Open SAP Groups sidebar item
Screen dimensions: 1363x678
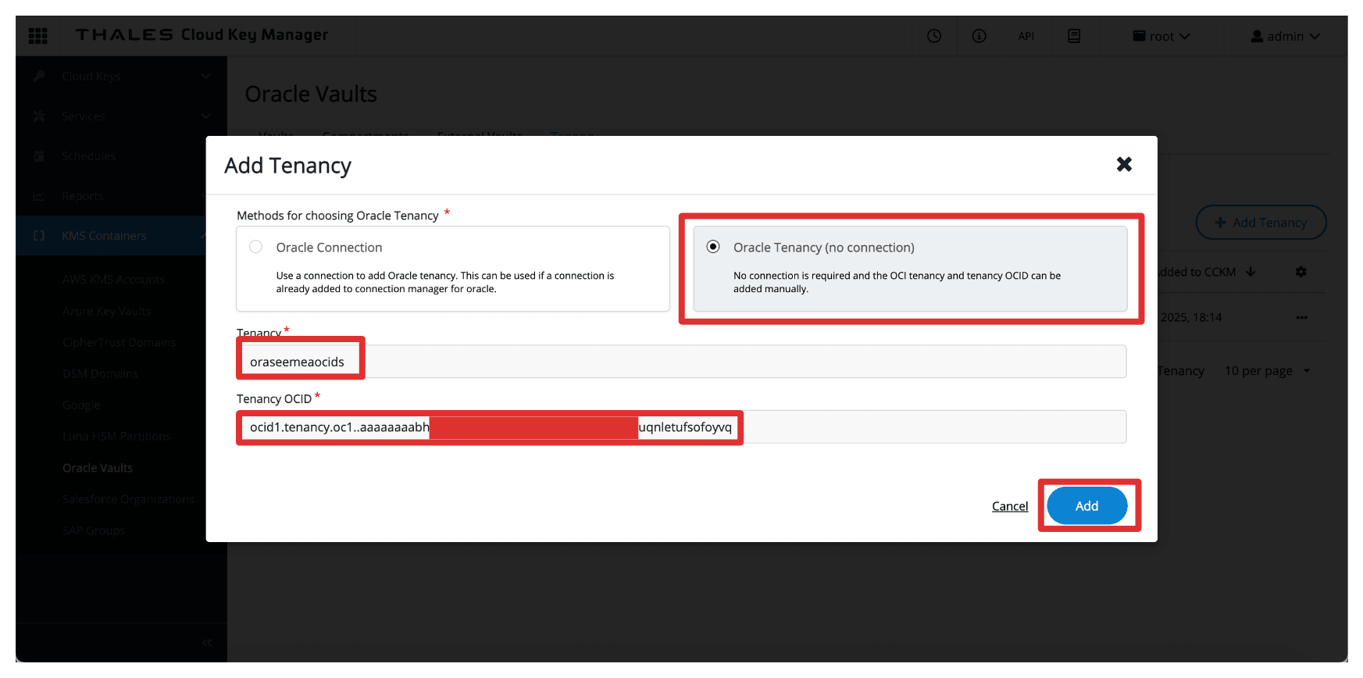[x=94, y=530]
